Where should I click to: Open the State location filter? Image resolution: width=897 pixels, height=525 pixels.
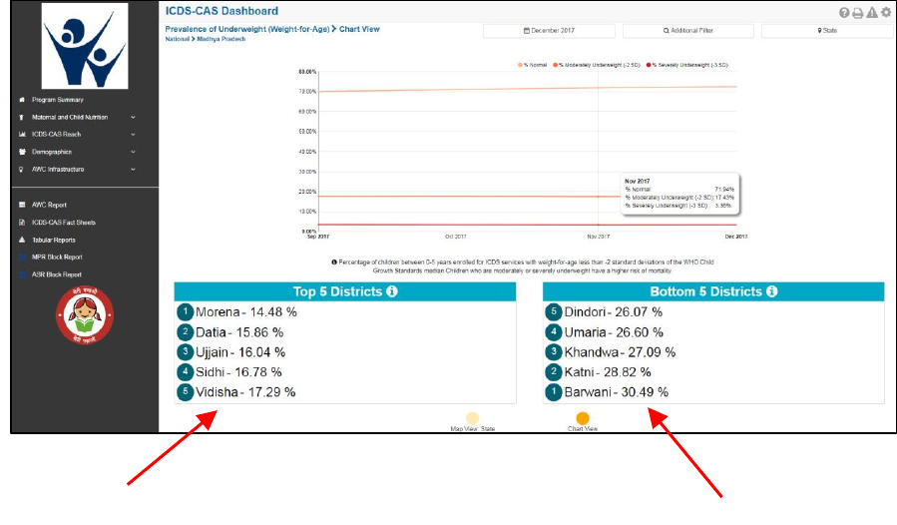(827, 30)
